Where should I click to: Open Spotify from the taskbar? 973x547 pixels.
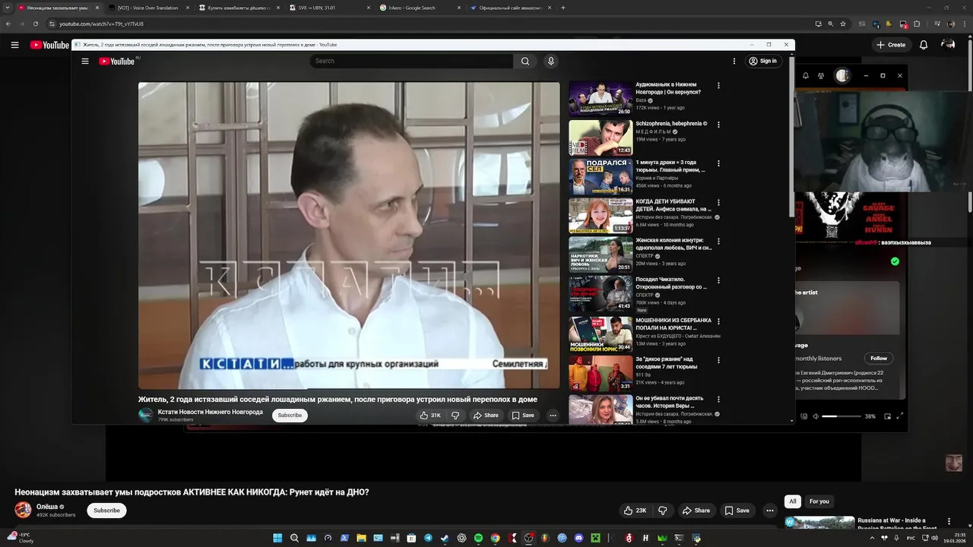(478, 538)
